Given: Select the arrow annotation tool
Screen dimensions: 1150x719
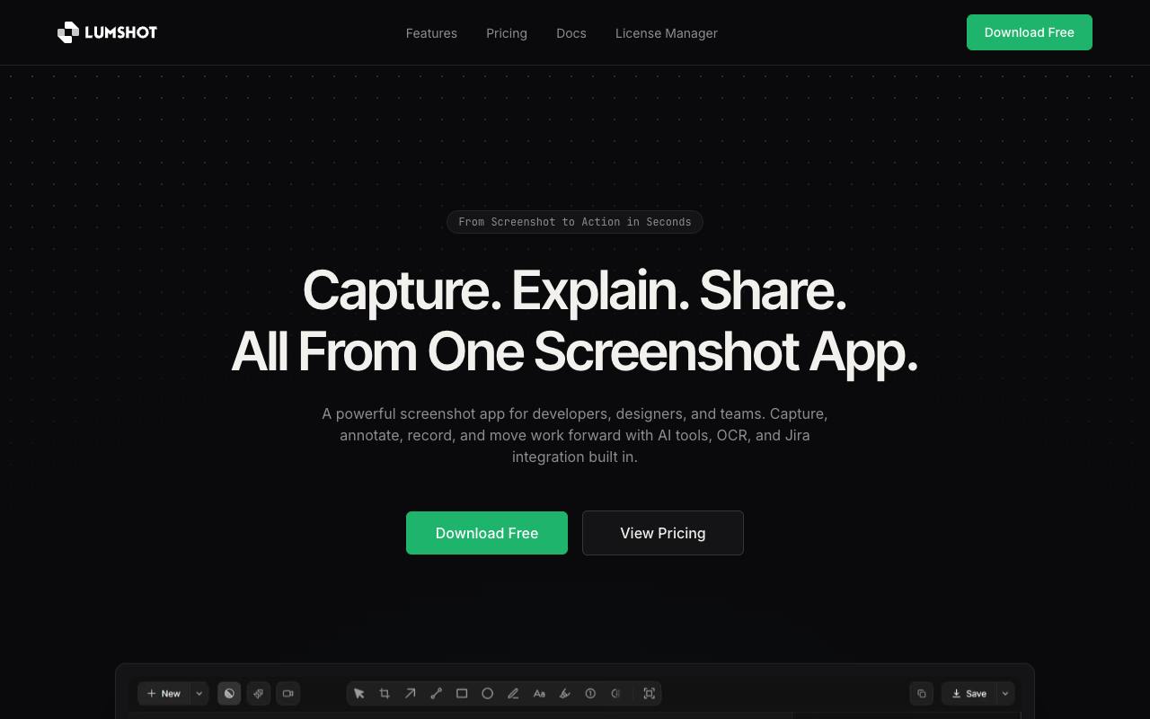Looking at the screenshot, I should [x=411, y=693].
